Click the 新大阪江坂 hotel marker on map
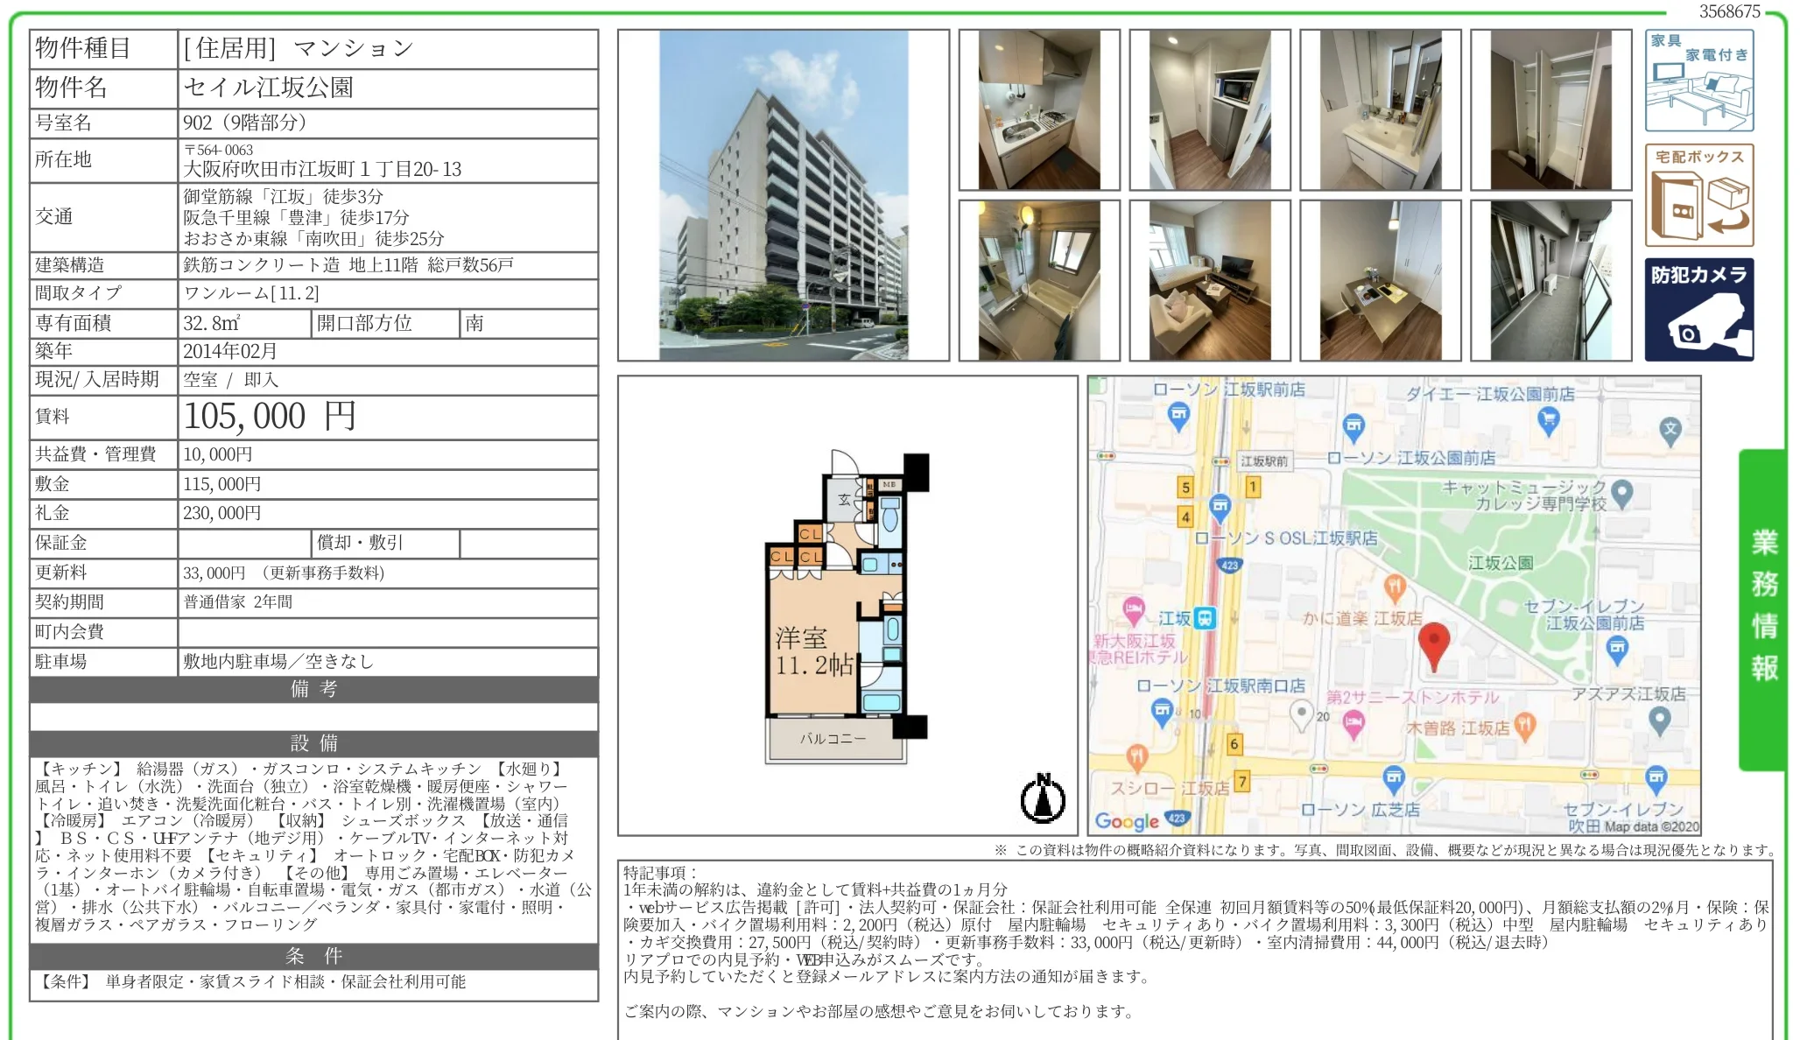1800x1040 pixels. point(1134,609)
